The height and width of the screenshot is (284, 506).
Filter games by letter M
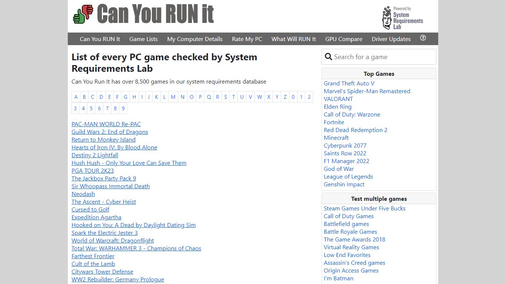pyautogui.click(x=173, y=97)
